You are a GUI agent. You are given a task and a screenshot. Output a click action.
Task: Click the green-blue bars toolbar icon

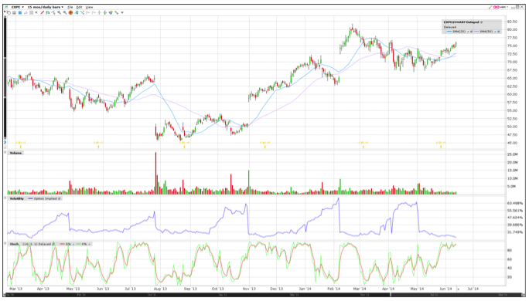pos(48,12)
